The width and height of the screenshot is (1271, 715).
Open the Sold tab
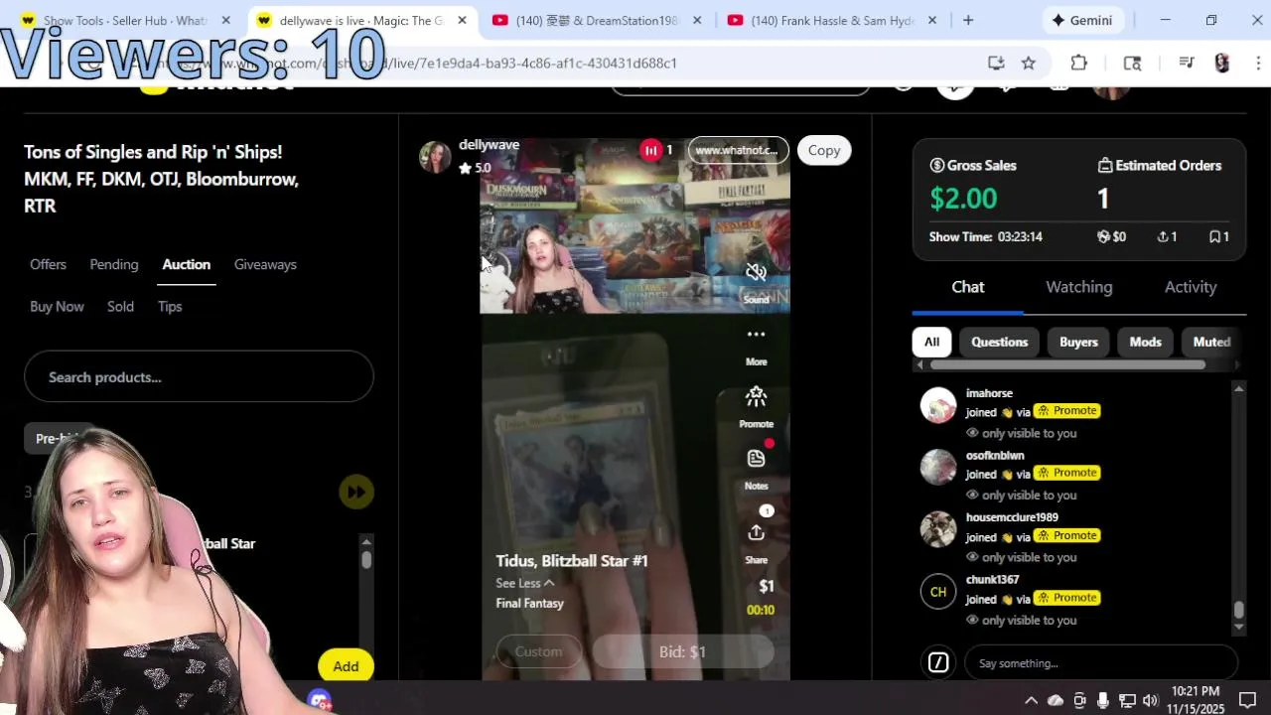pos(120,306)
